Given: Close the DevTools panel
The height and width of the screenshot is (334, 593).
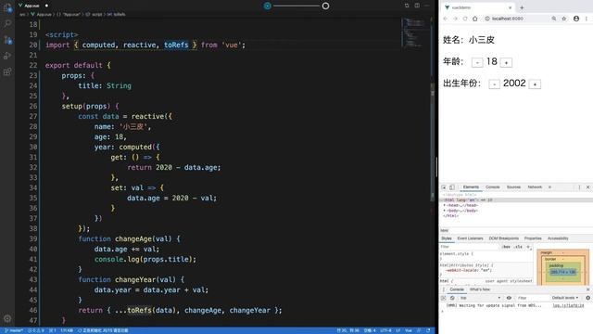Looking at the screenshot, I should [x=588, y=187].
